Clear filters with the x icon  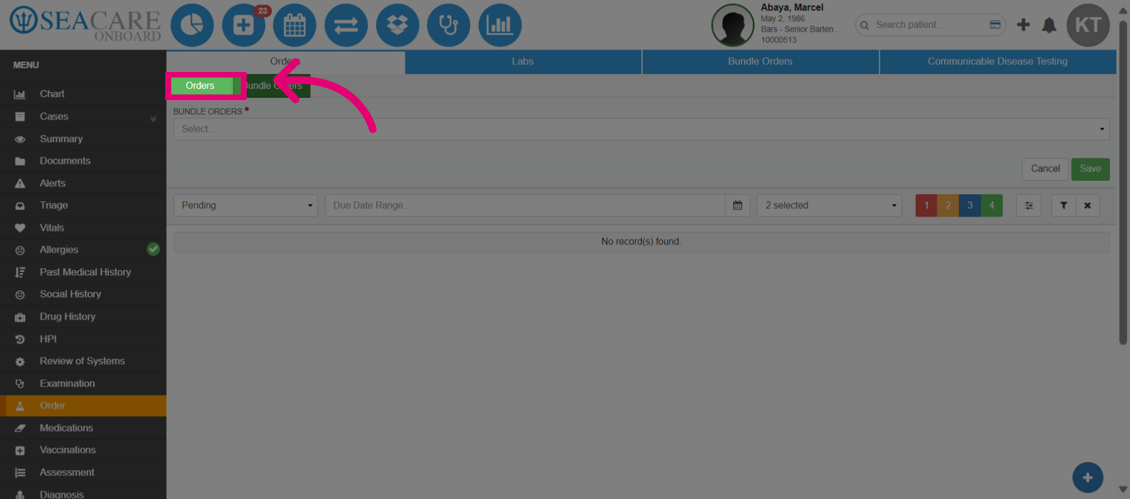click(x=1088, y=205)
